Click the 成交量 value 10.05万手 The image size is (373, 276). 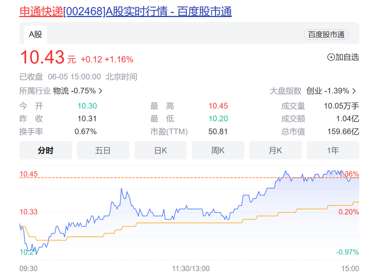(x=341, y=106)
